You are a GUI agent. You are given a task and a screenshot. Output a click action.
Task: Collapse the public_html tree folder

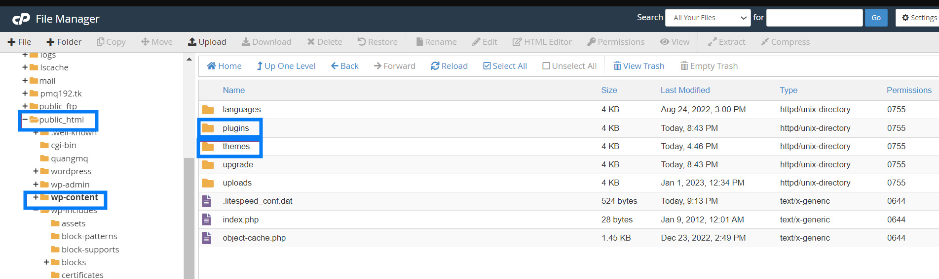click(25, 119)
